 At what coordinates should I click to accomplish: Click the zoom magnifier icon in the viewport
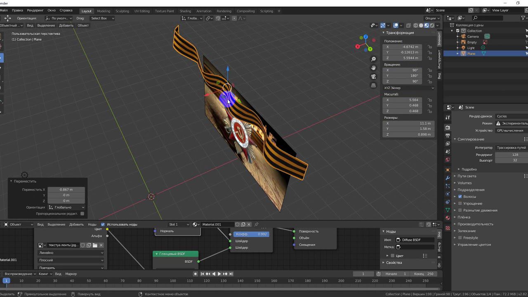coord(373,59)
